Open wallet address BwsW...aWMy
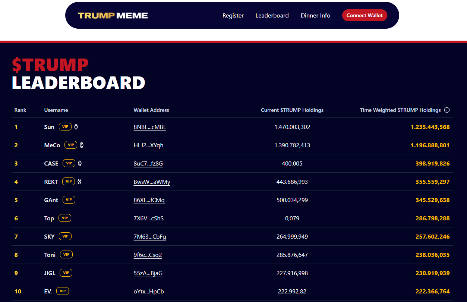The width and height of the screenshot is (467, 302). click(x=152, y=182)
